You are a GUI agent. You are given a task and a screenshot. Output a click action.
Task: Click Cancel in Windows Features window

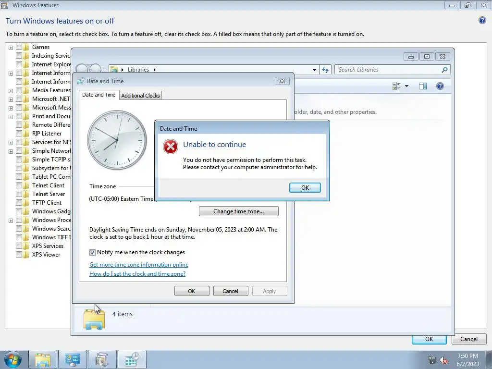[469, 339]
